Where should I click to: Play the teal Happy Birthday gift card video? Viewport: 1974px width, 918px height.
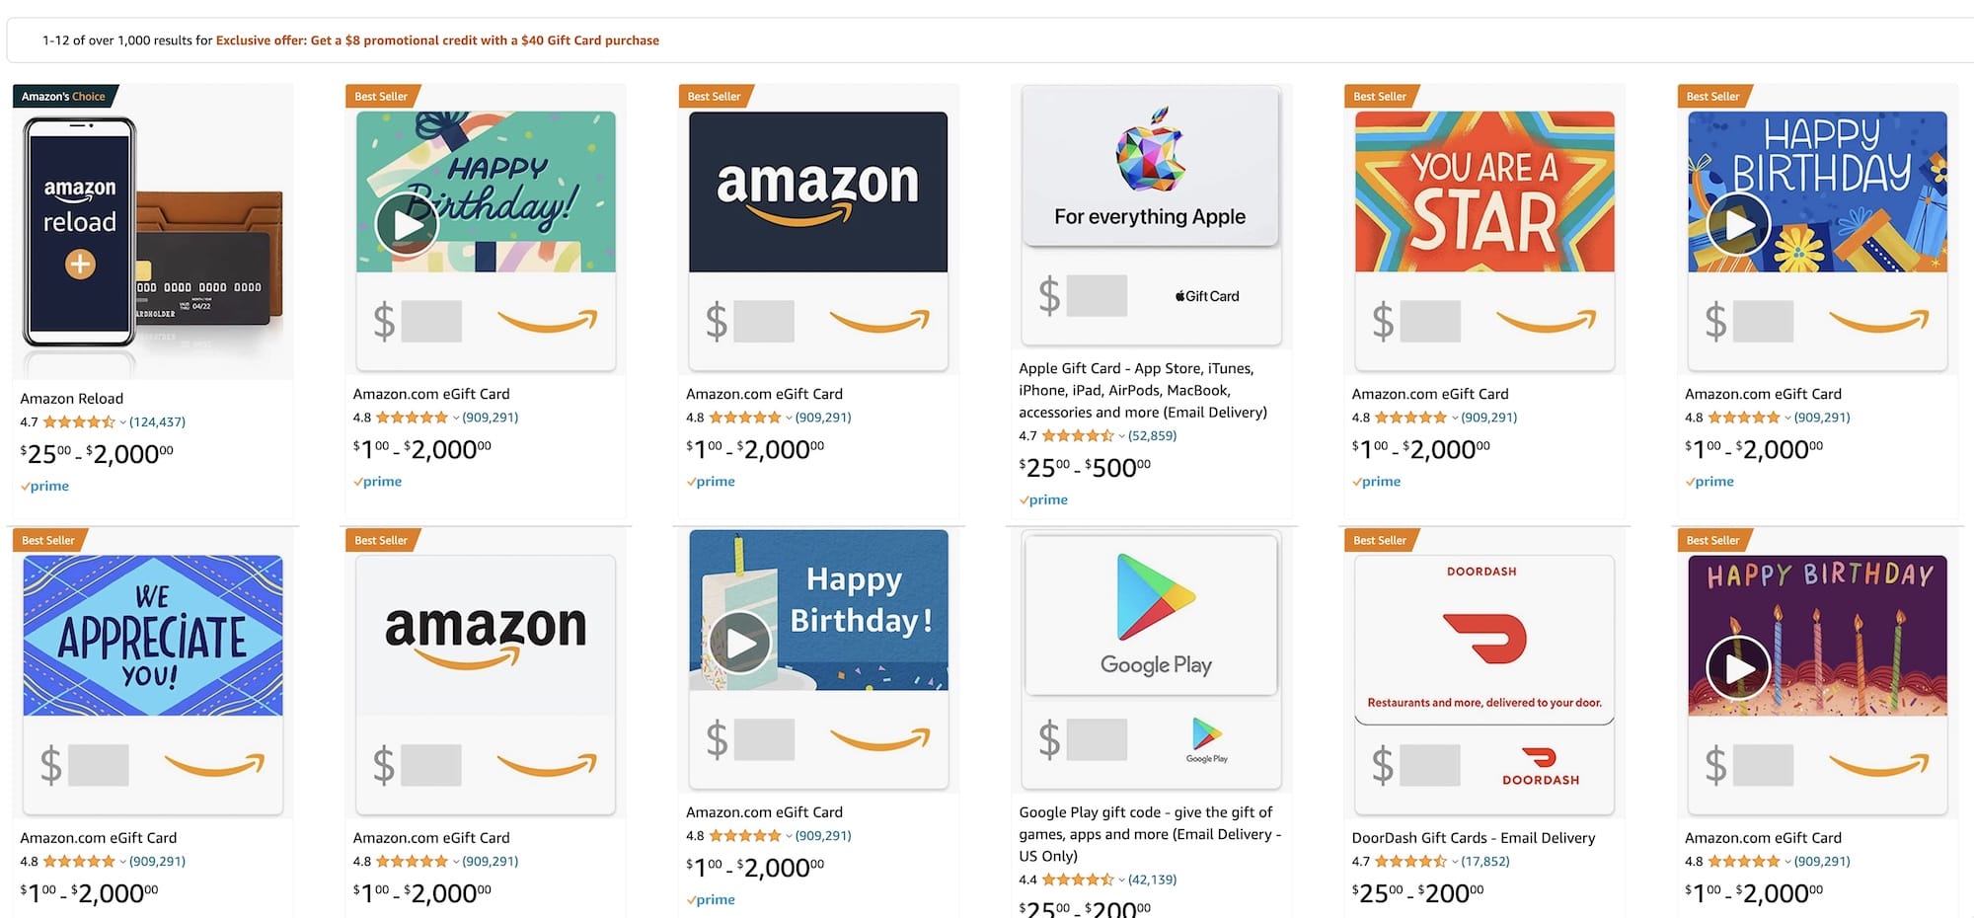[x=406, y=223]
